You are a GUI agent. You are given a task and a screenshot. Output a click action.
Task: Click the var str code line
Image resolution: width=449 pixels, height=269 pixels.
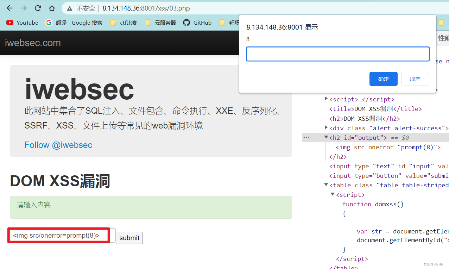click(403, 231)
